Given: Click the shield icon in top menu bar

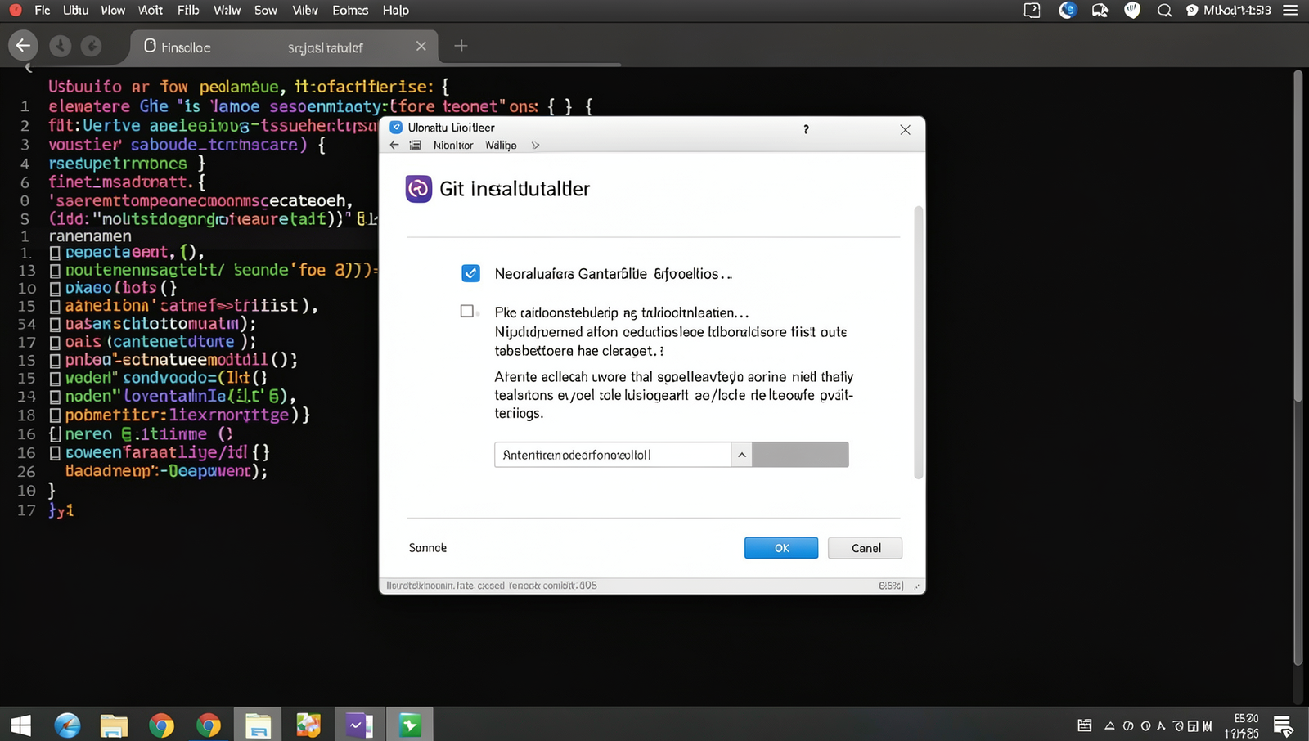Looking at the screenshot, I should [1132, 11].
